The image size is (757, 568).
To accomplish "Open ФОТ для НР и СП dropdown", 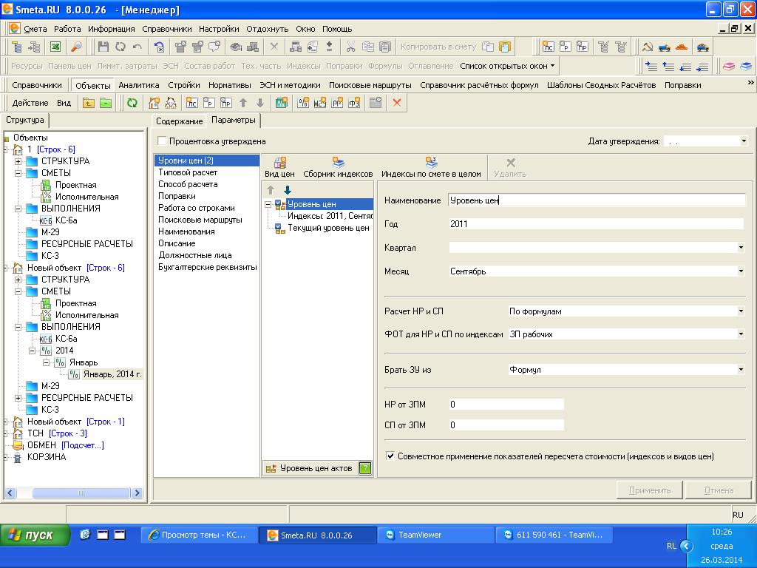I will pos(741,334).
